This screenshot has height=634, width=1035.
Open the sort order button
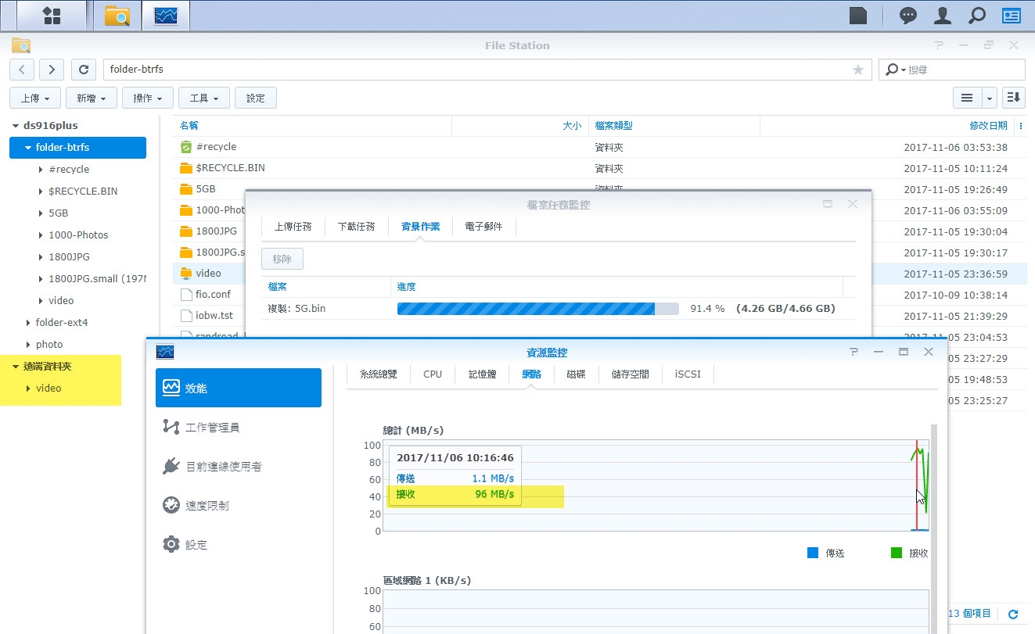click(1014, 98)
